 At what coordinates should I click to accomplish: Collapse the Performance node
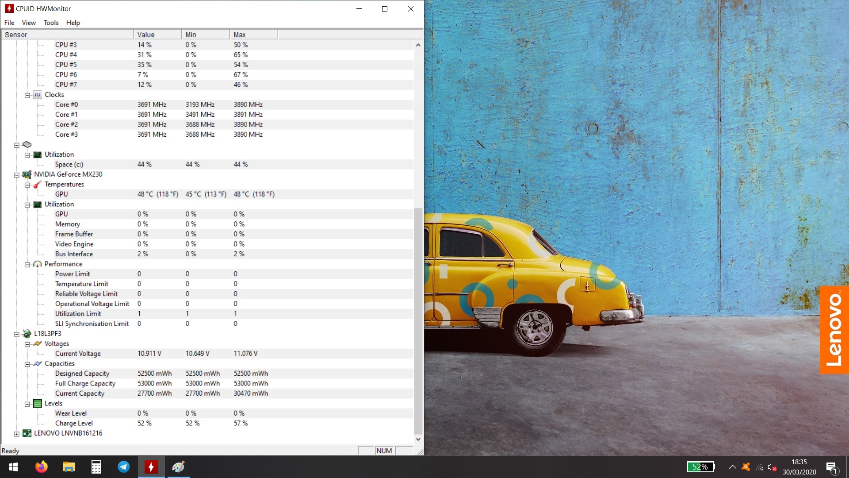click(x=27, y=265)
